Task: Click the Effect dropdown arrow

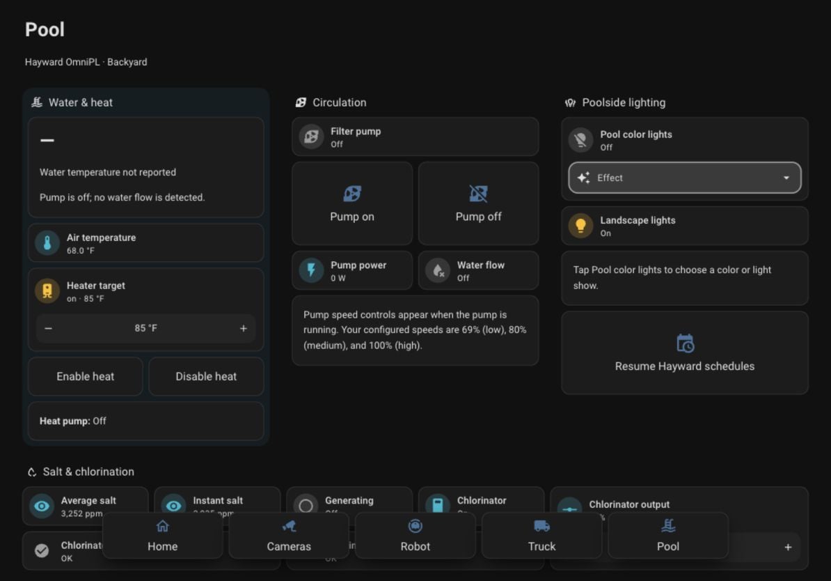Action: 786,178
